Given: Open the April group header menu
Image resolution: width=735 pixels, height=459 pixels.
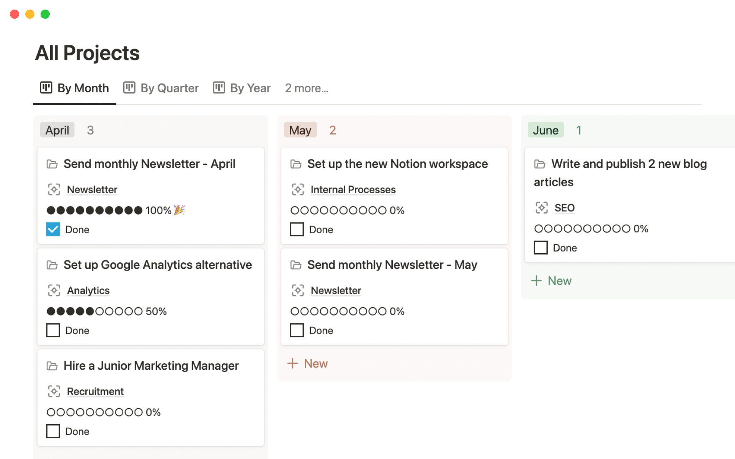Looking at the screenshot, I should pos(57,130).
